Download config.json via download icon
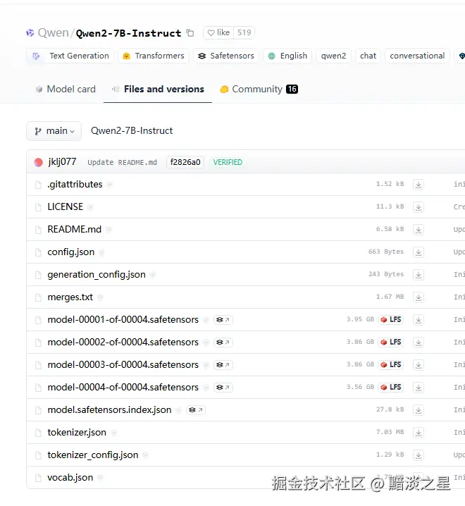 418,252
